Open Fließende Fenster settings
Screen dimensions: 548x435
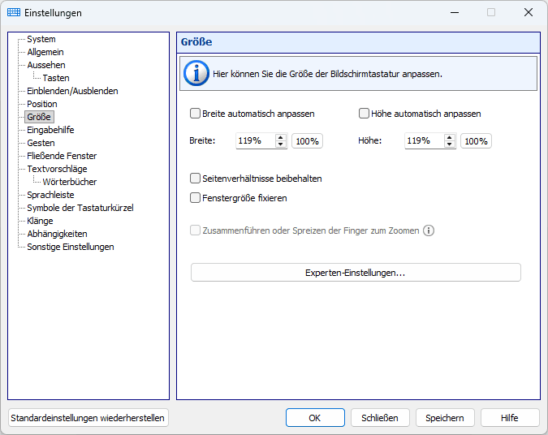click(x=62, y=156)
